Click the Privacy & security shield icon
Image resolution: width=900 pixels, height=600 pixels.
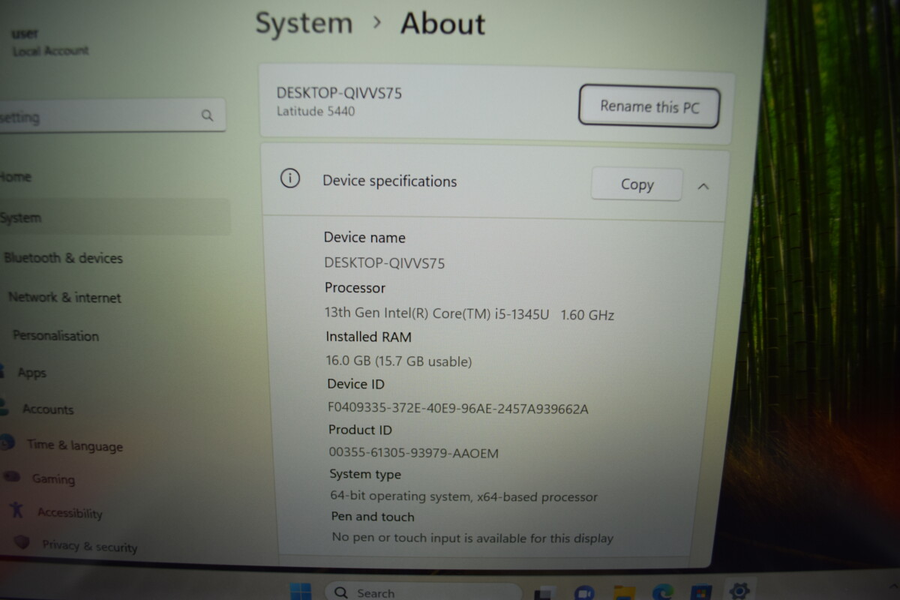point(22,542)
